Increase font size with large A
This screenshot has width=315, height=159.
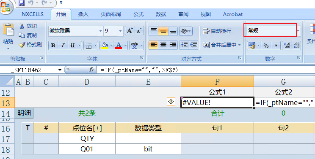point(130,31)
